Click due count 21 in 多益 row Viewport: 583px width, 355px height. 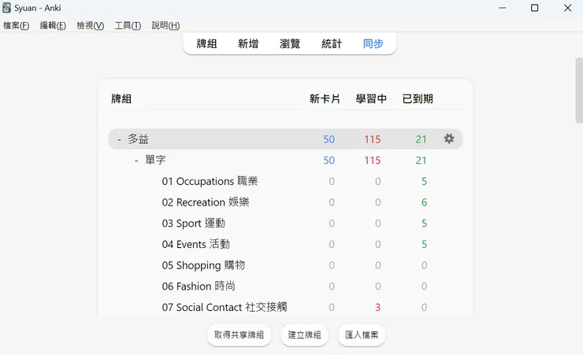tap(421, 139)
